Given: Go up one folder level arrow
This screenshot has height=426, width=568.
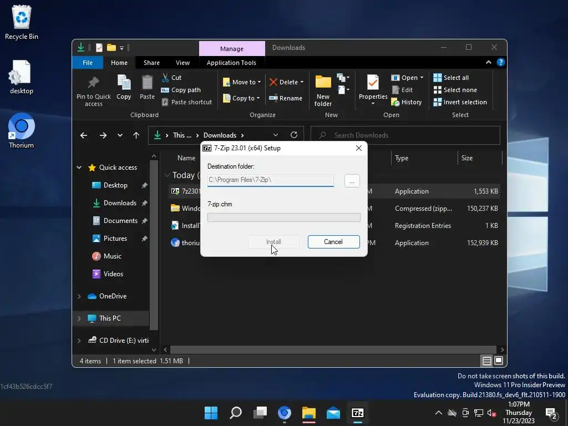Looking at the screenshot, I should [x=136, y=135].
